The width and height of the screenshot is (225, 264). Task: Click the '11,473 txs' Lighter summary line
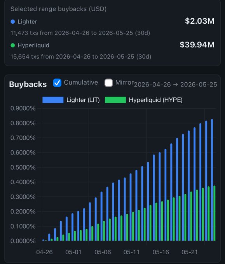80,33
